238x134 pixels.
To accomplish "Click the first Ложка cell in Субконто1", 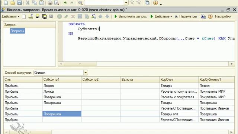I will point(62,86).
